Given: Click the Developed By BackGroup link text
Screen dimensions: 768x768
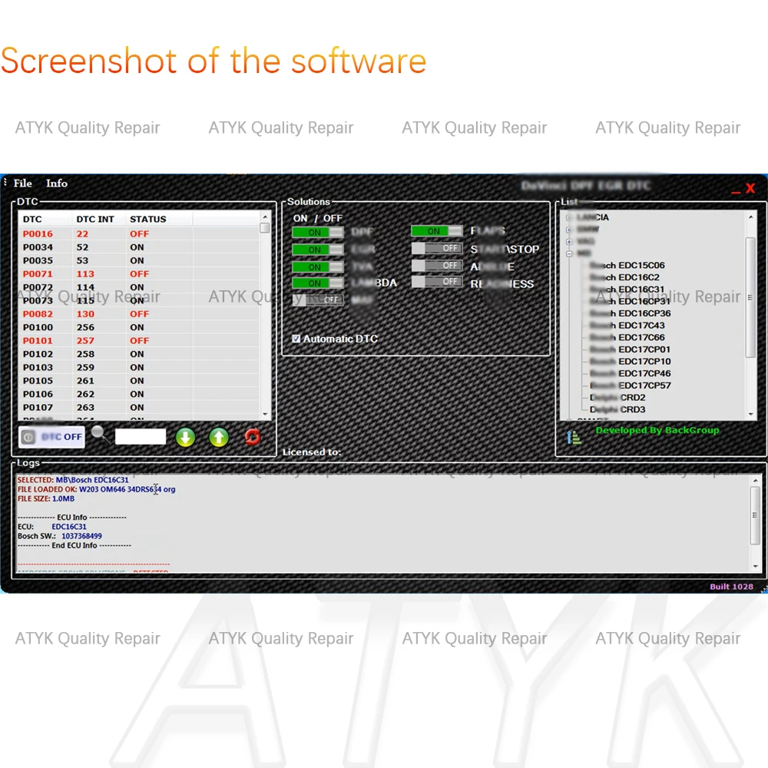Looking at the screenshot, I should [x=657, y=430].
